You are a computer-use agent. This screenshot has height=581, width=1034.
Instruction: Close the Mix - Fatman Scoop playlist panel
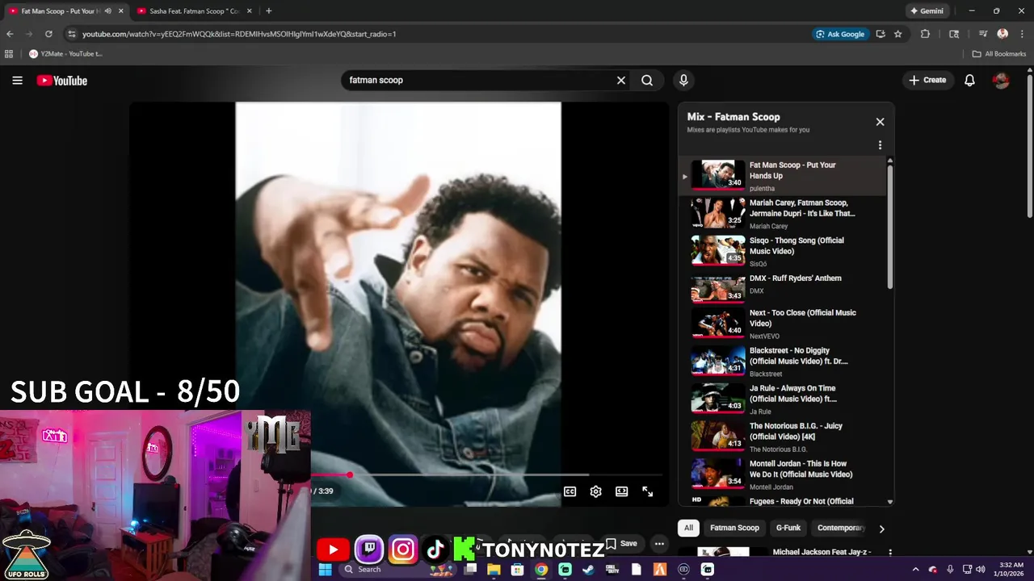click(x=880, y=122)
